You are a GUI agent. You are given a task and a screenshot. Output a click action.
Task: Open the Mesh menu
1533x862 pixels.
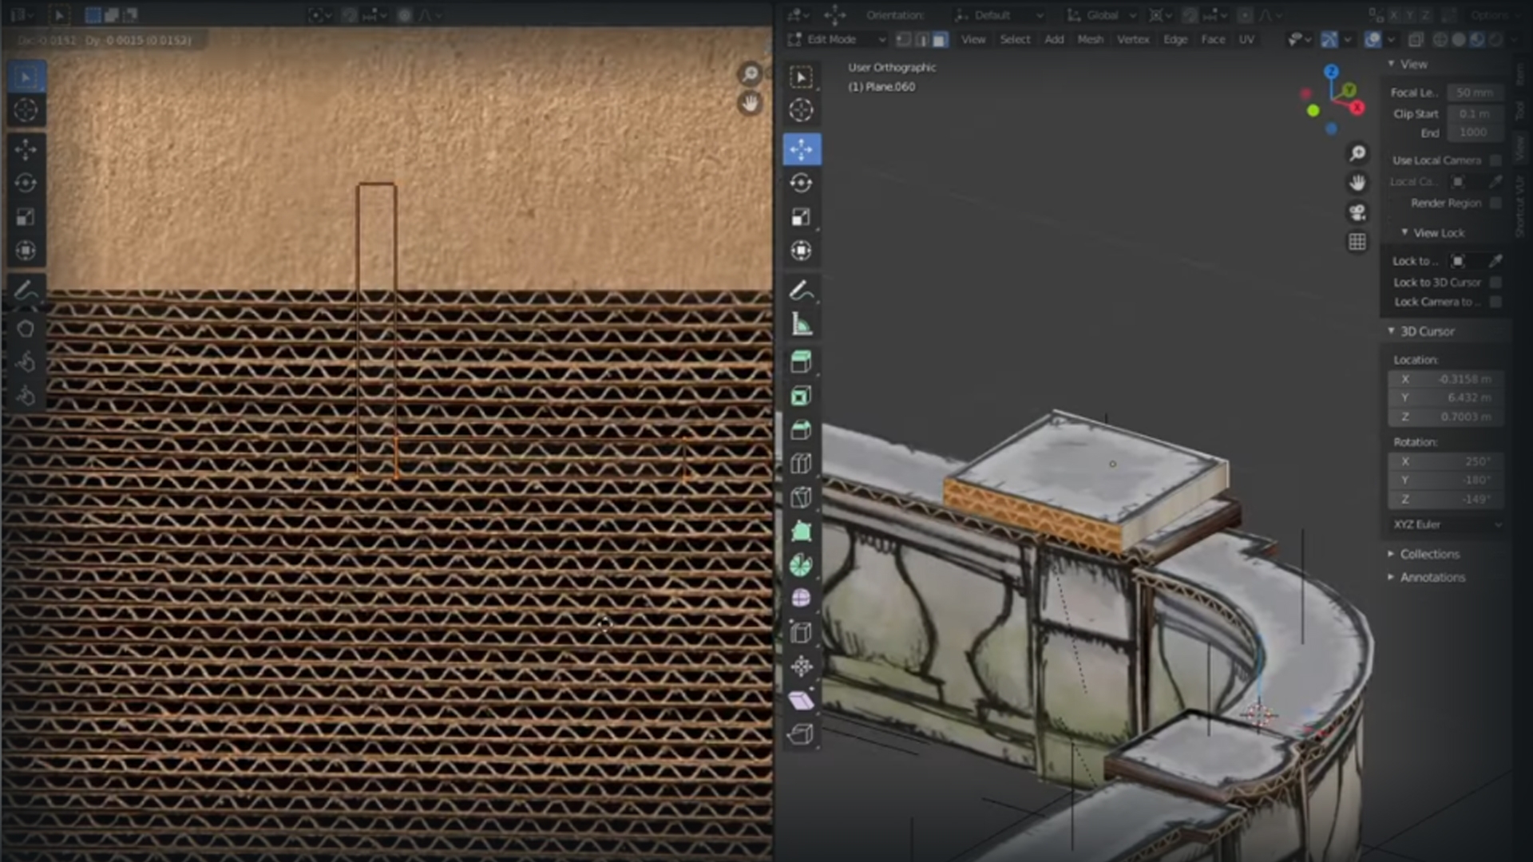click(x=1091, y=39)
